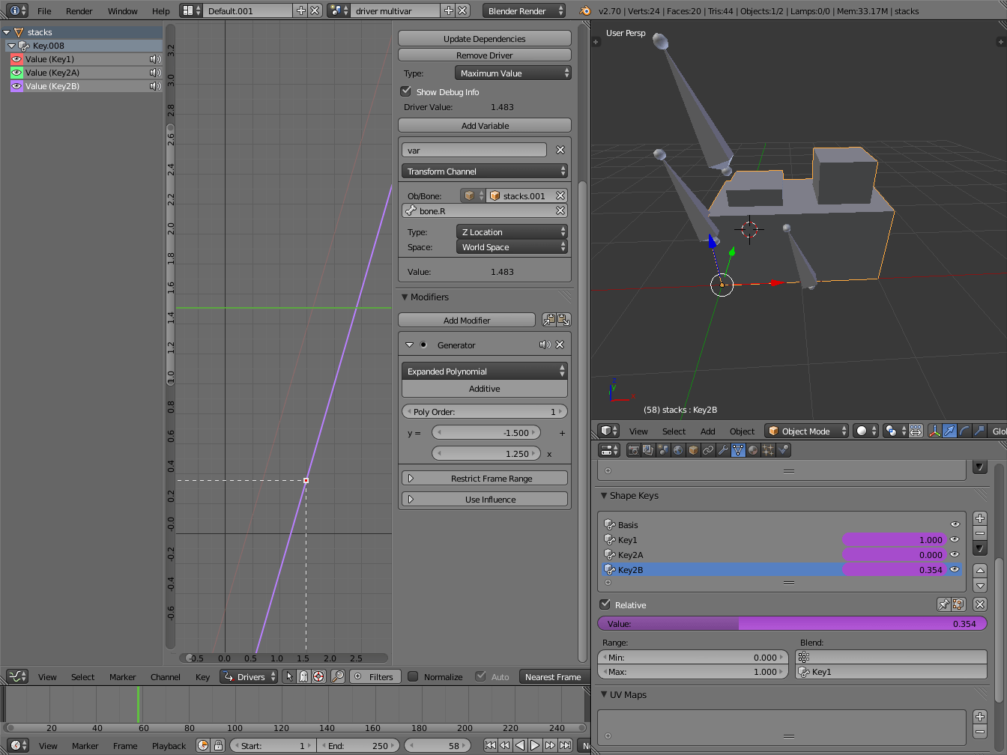Activate the zoom magnifier in Graph Editor header
This screenshot has height=755, width=1007.
(x=337, y=676)
